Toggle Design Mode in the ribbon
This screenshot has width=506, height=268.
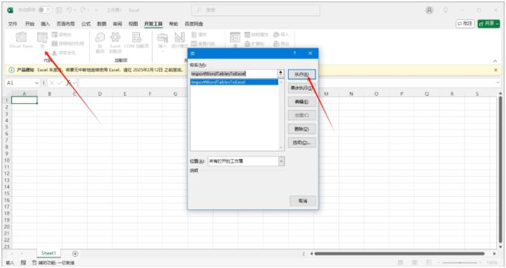(179, 40)
